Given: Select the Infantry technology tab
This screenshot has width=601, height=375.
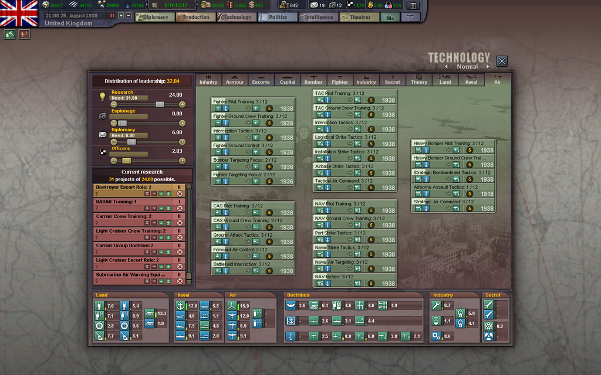Looking at the screenshot, I should tap(208, 80).
